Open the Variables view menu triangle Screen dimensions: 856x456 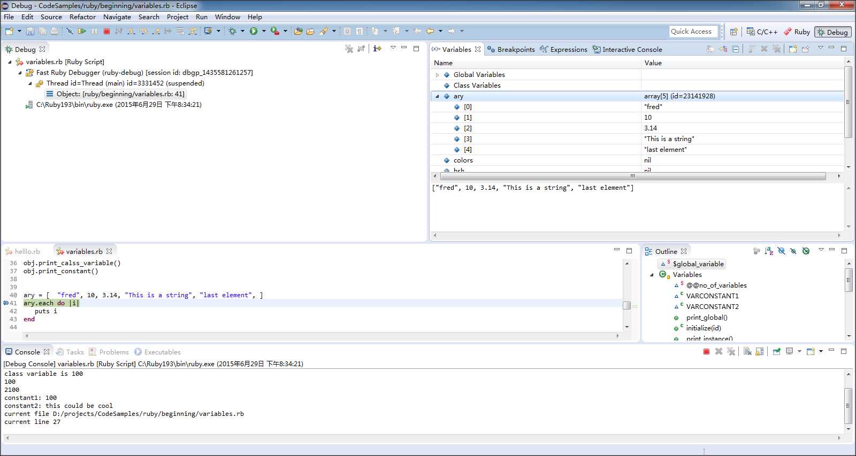[821, 48]
